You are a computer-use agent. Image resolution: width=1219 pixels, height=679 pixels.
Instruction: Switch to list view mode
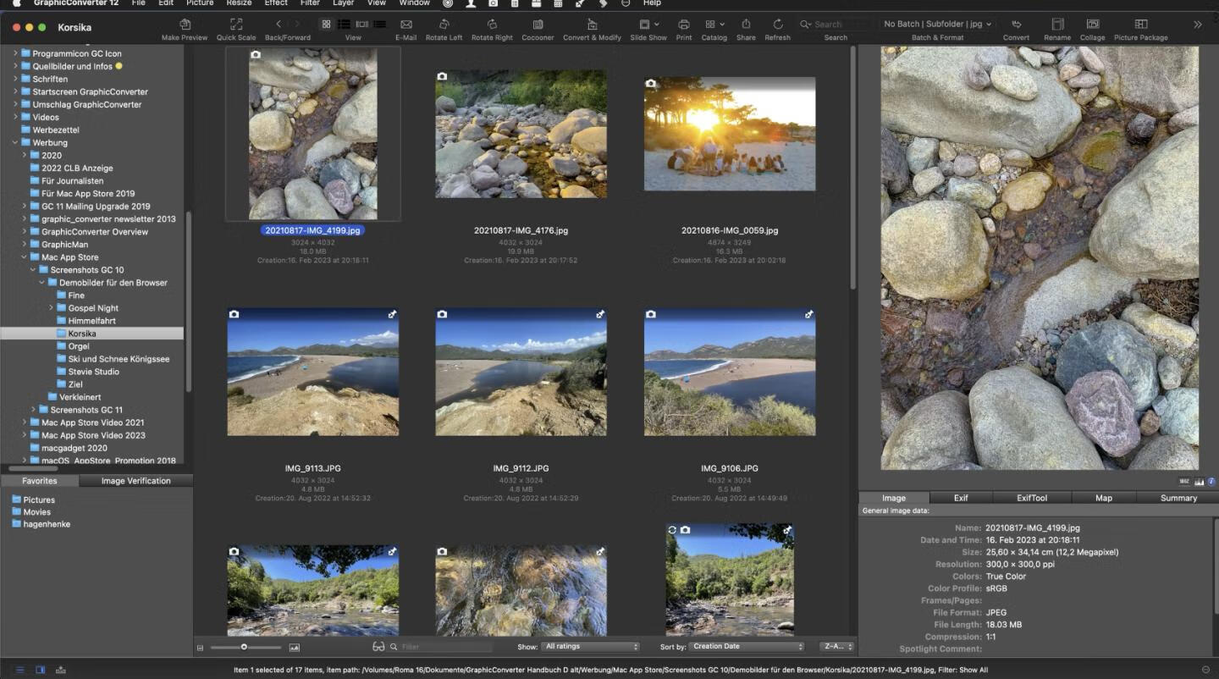344,25
